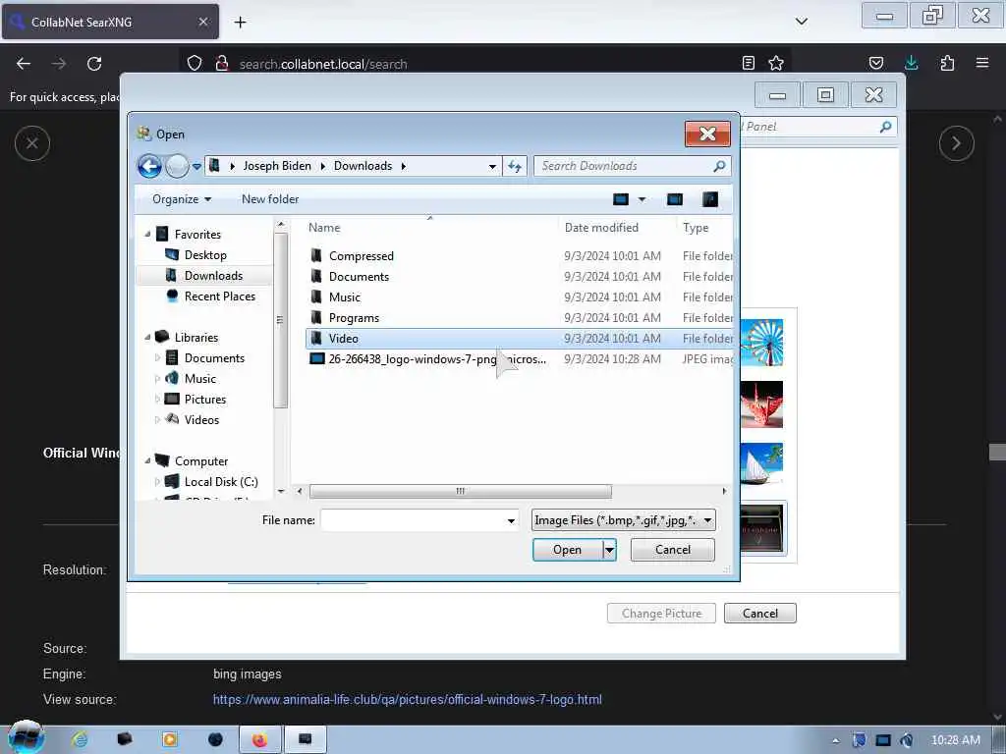Open the Firefox application menu
The height and width of the screenshot is (754, 1006).
[x=982, y=63]
